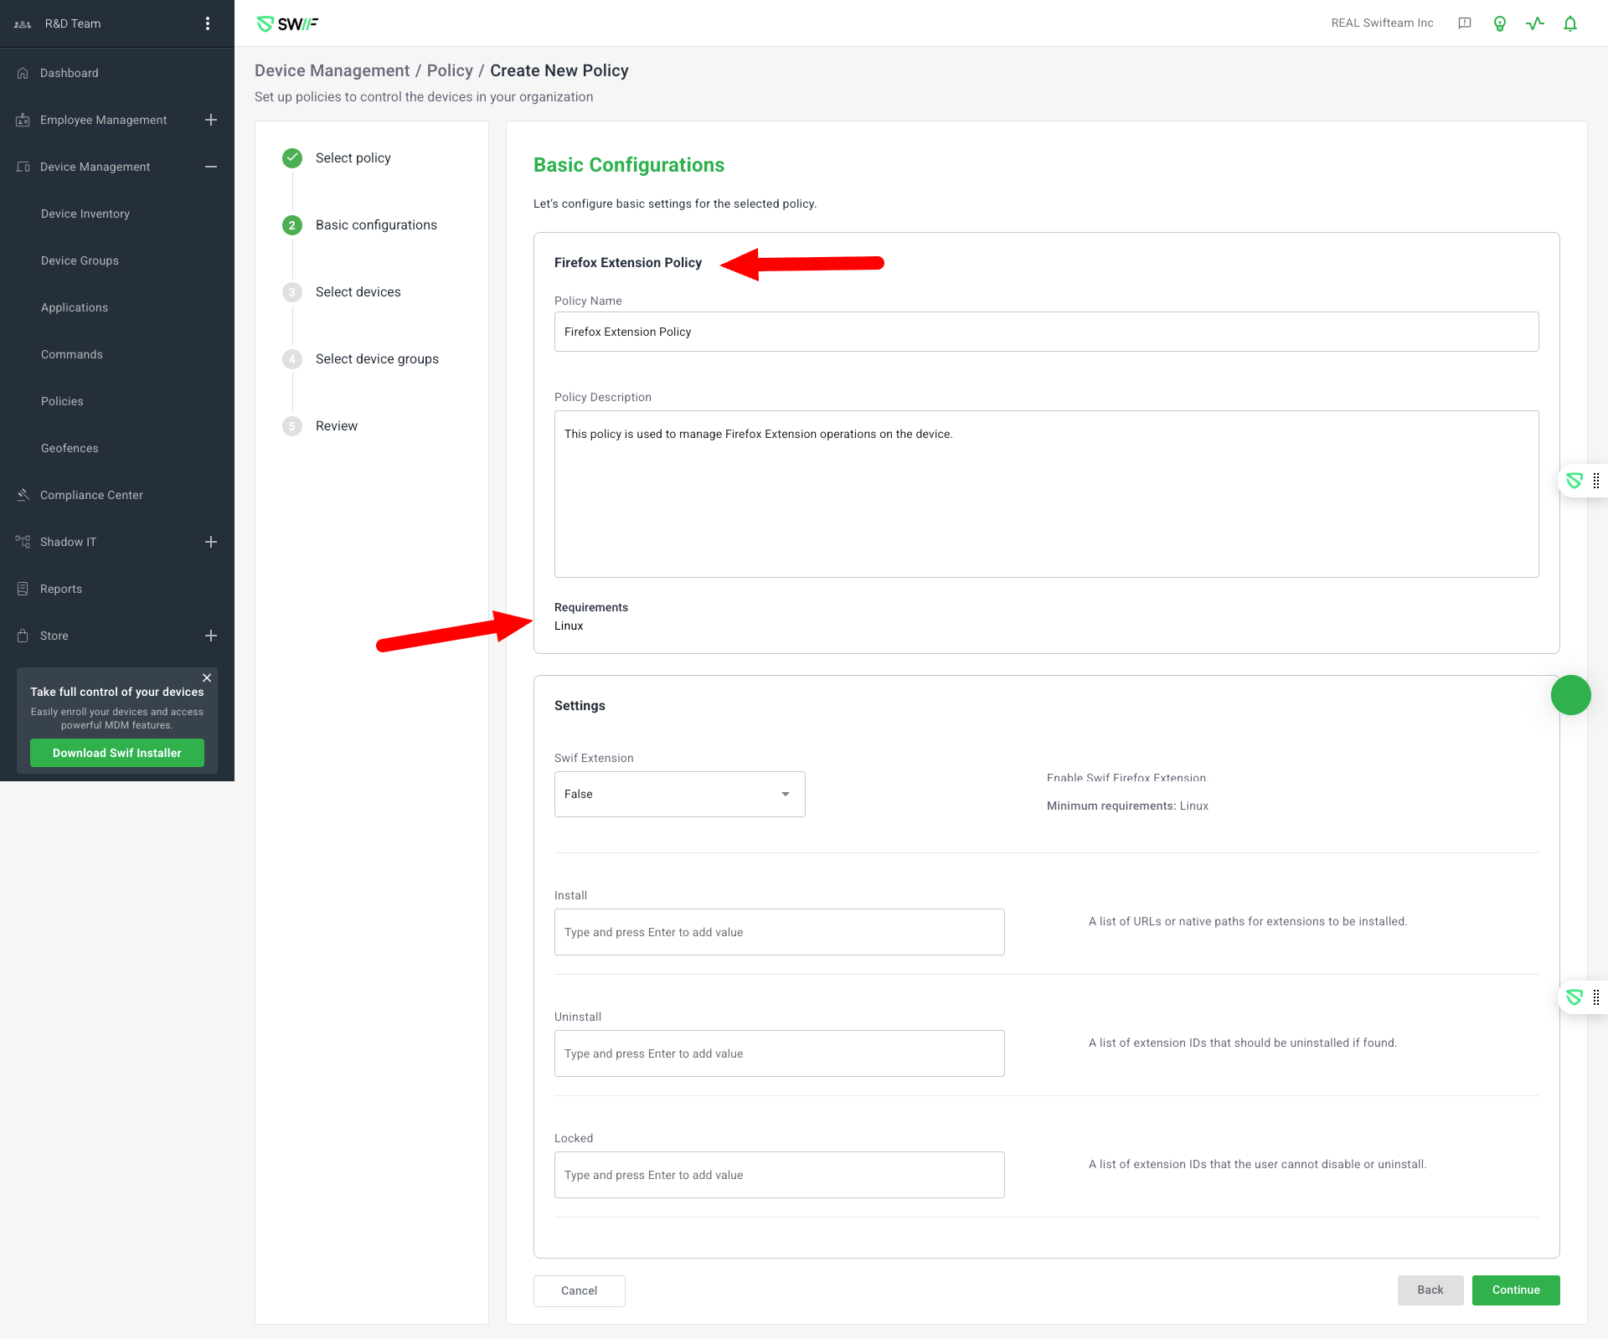
Task: Open the Swif Extension dropdown
Action: click(679, 794)
